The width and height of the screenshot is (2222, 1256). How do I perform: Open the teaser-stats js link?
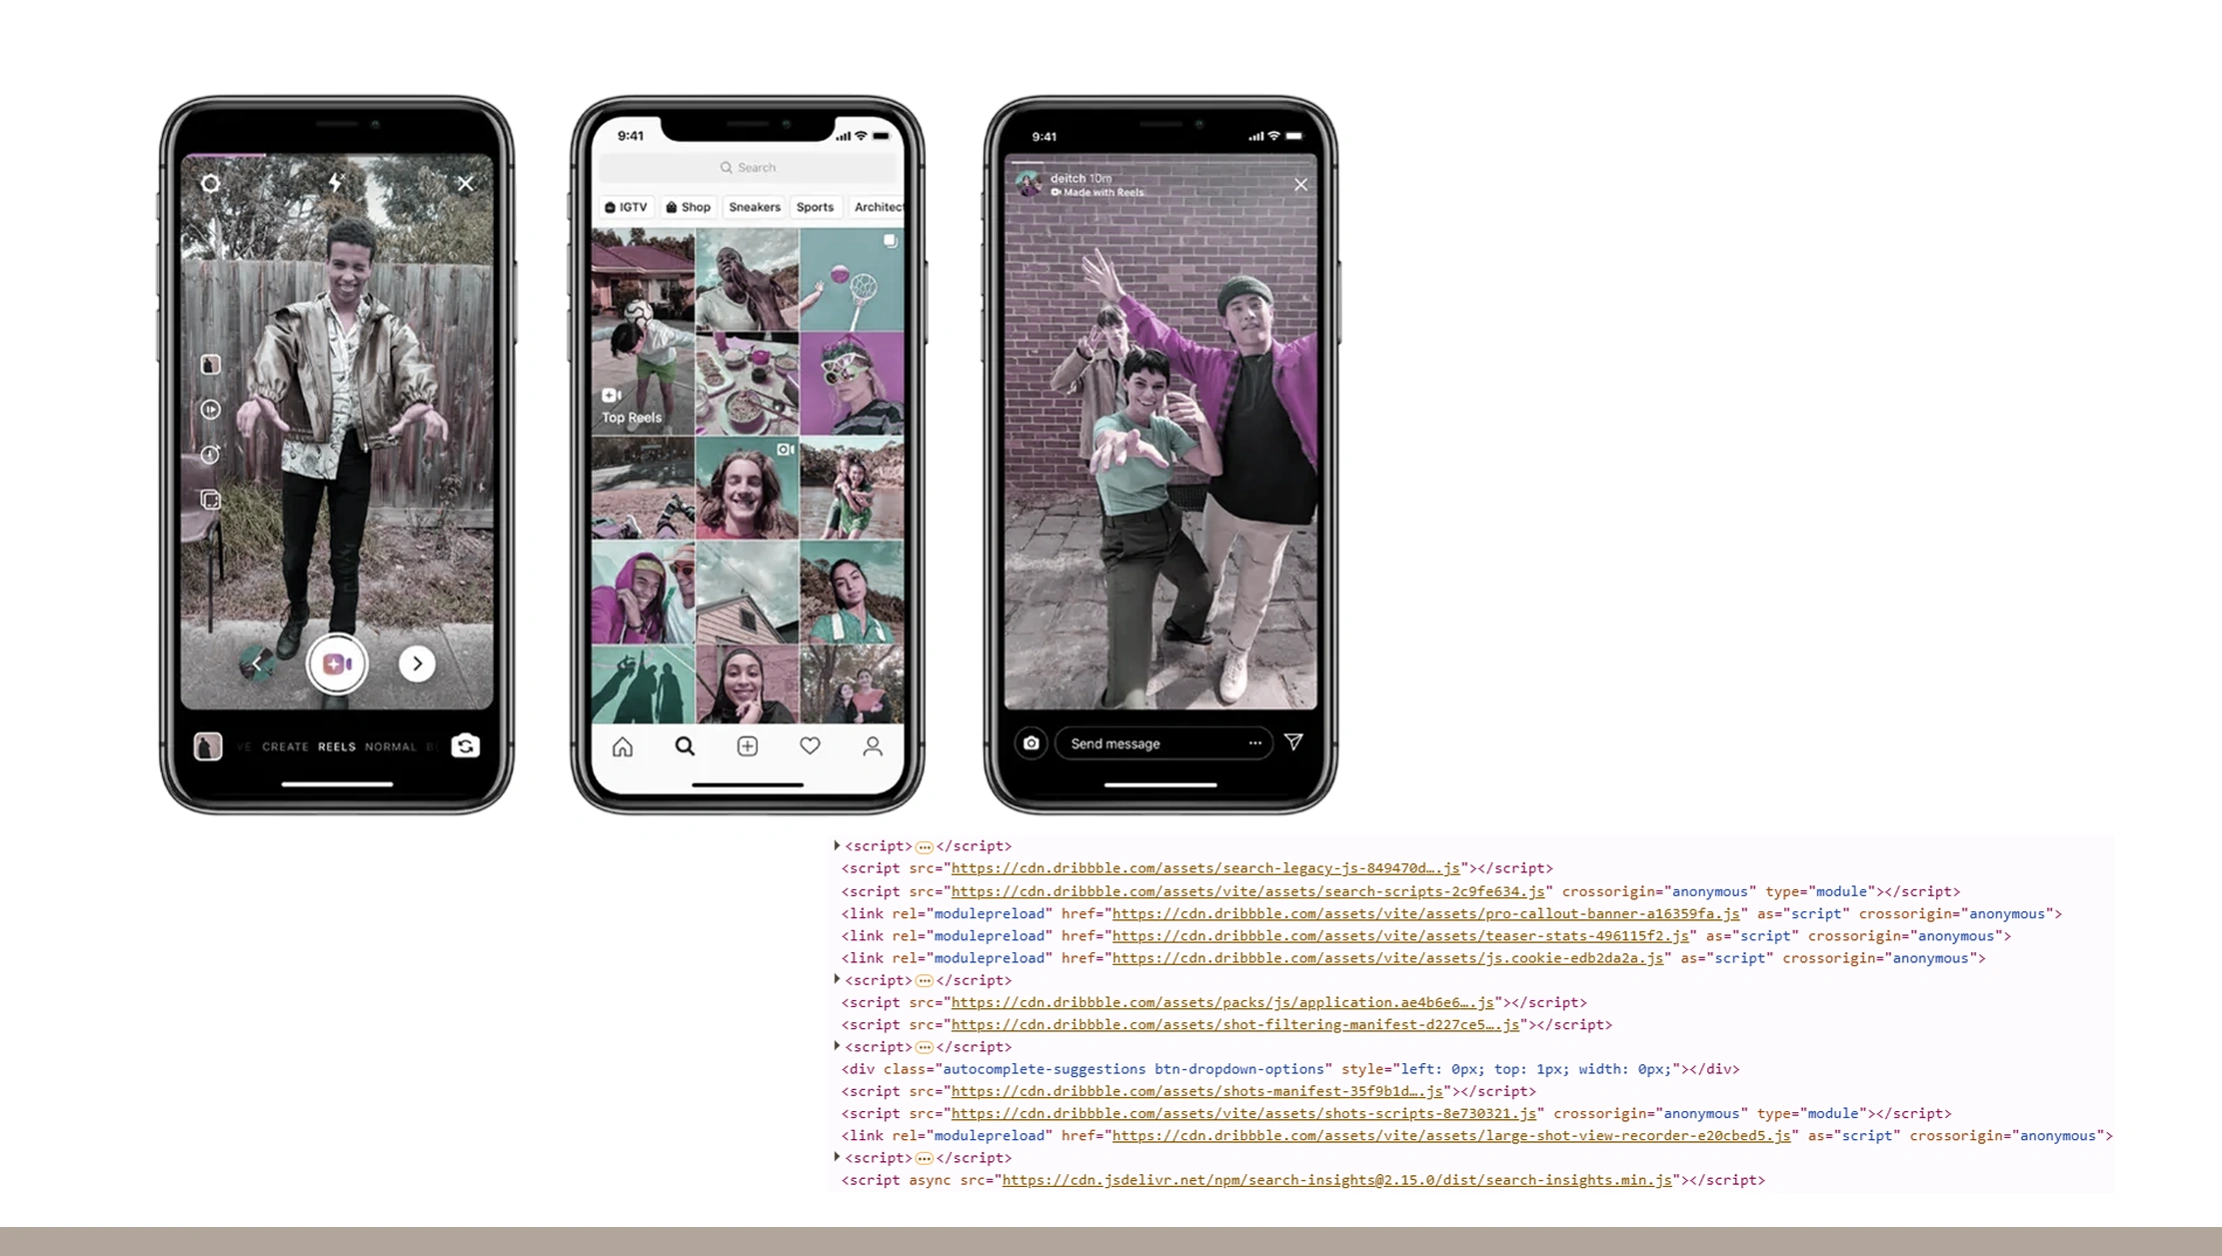(x=1399, y=936)
